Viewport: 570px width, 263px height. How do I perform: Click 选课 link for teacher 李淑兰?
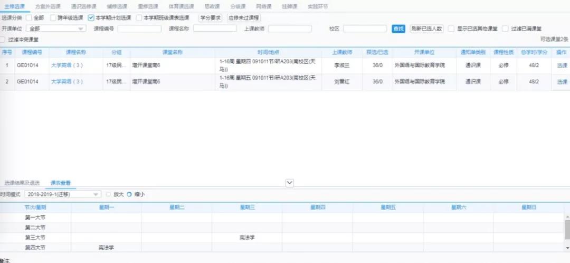(x=562, y=66)
